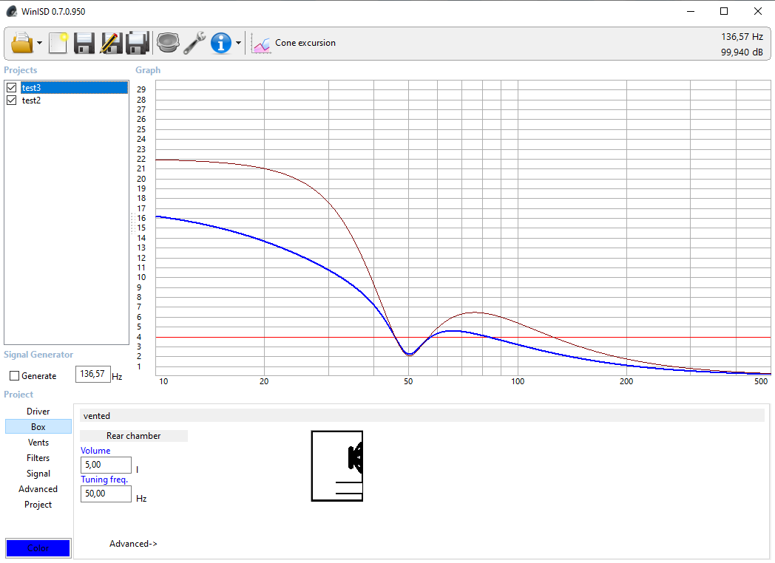Minimize the WinISD window
Screen dimensions: 775x563
[691, 11]
